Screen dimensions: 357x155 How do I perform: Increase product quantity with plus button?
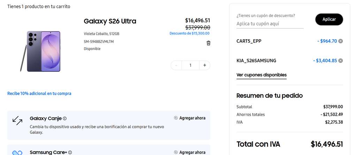205,65
